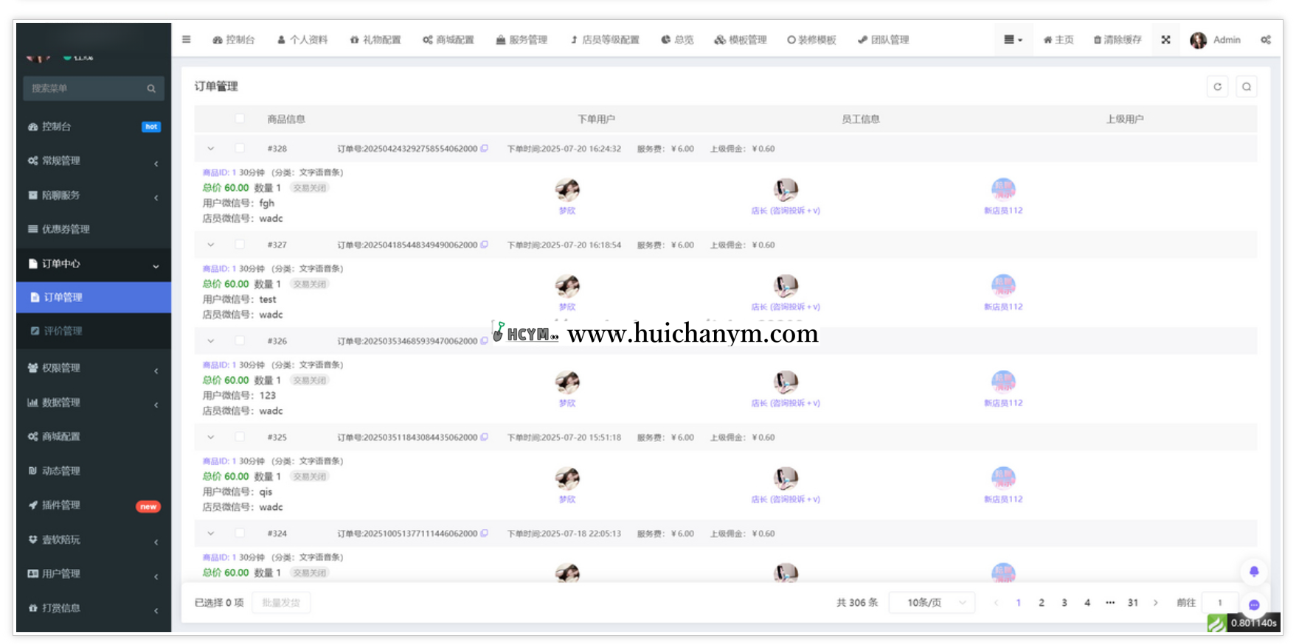Expand 权限管理 sidebar menu
This screenshot has height=644, width=1299.
94,368
